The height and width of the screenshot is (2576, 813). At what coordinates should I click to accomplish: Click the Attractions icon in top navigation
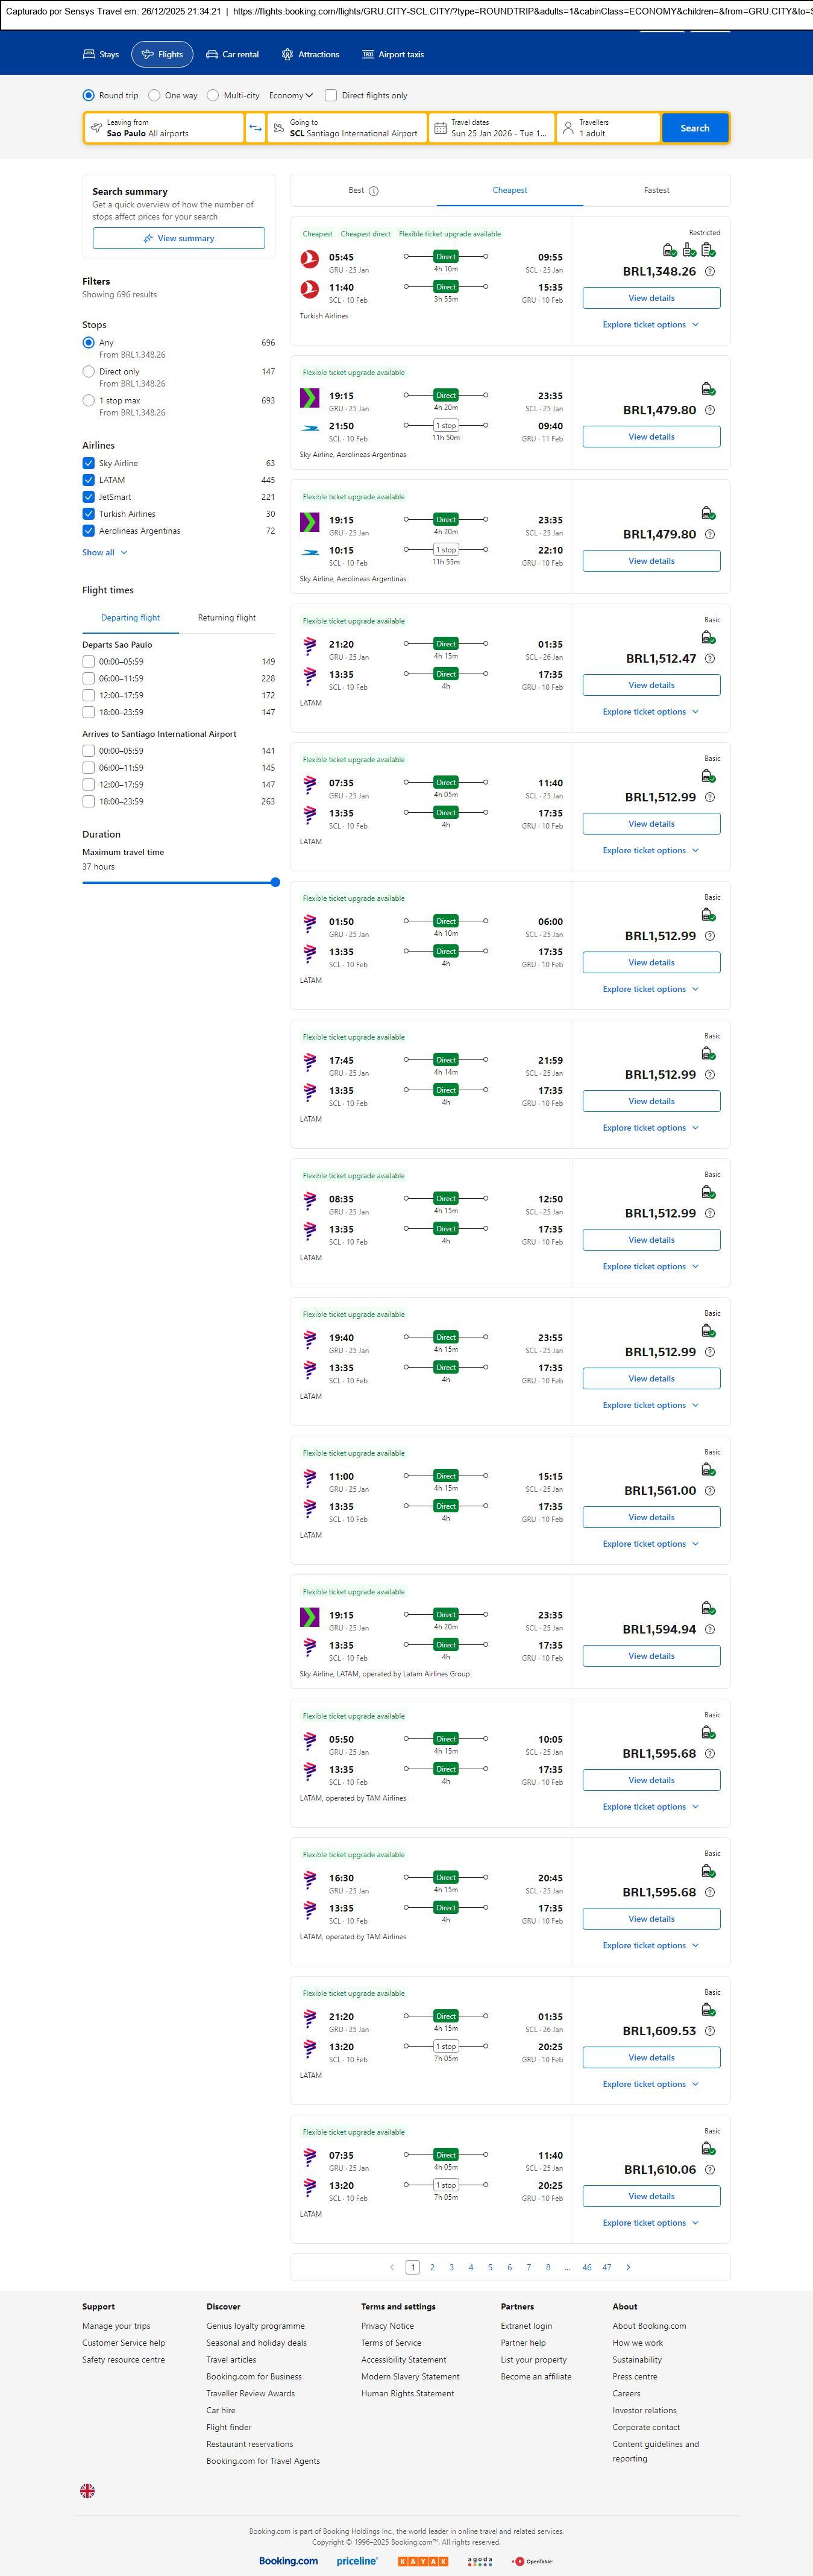click(x=287, y=54)
